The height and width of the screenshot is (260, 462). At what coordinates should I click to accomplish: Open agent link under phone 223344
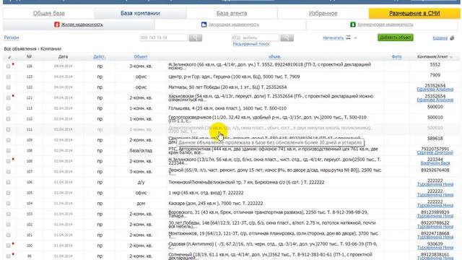point(435,163)
